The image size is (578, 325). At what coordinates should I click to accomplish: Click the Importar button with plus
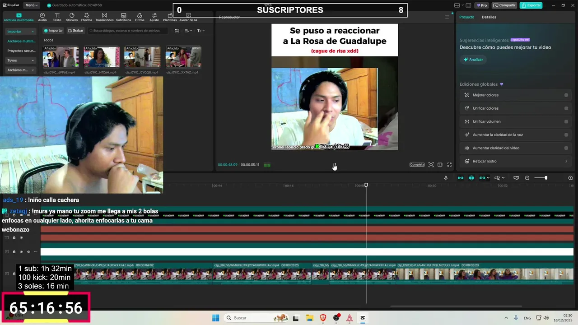53,31
